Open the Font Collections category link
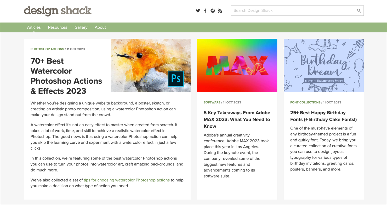The width and height of the screenshot is (387, 205). pos(305,102)
